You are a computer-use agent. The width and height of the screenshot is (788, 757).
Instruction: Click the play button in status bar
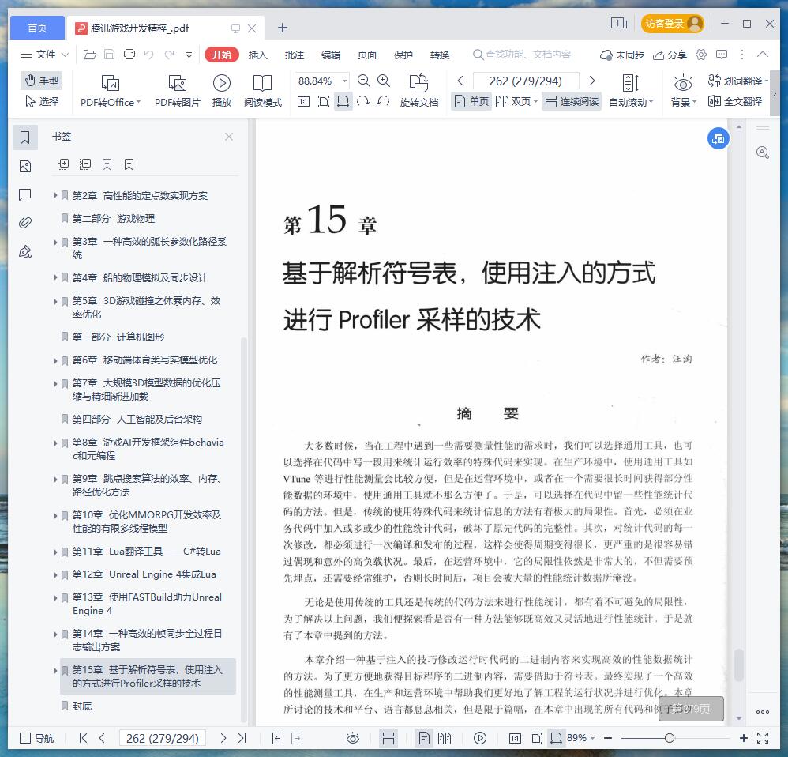[480, 738]
